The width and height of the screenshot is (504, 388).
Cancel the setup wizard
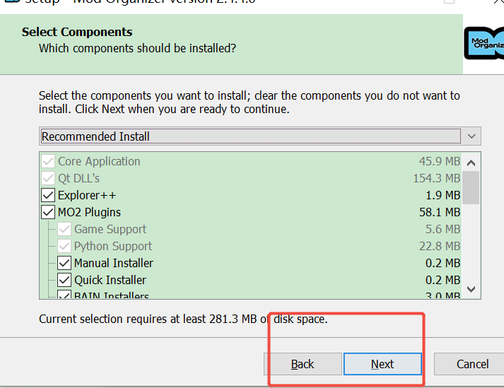pos(471,364)
